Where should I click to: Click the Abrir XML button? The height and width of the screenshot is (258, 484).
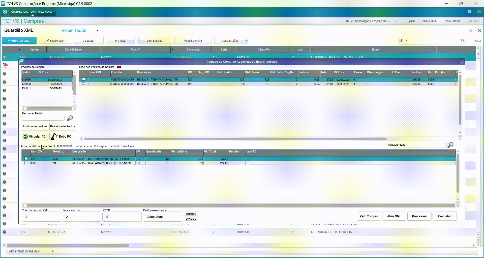click(x=394, y=216)
